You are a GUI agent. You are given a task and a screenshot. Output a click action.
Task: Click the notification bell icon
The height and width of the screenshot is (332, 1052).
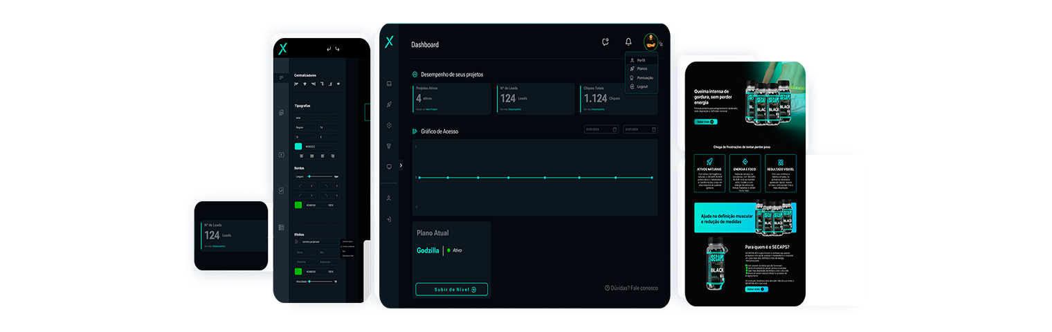pyautogui.click(x=628, y=42)
